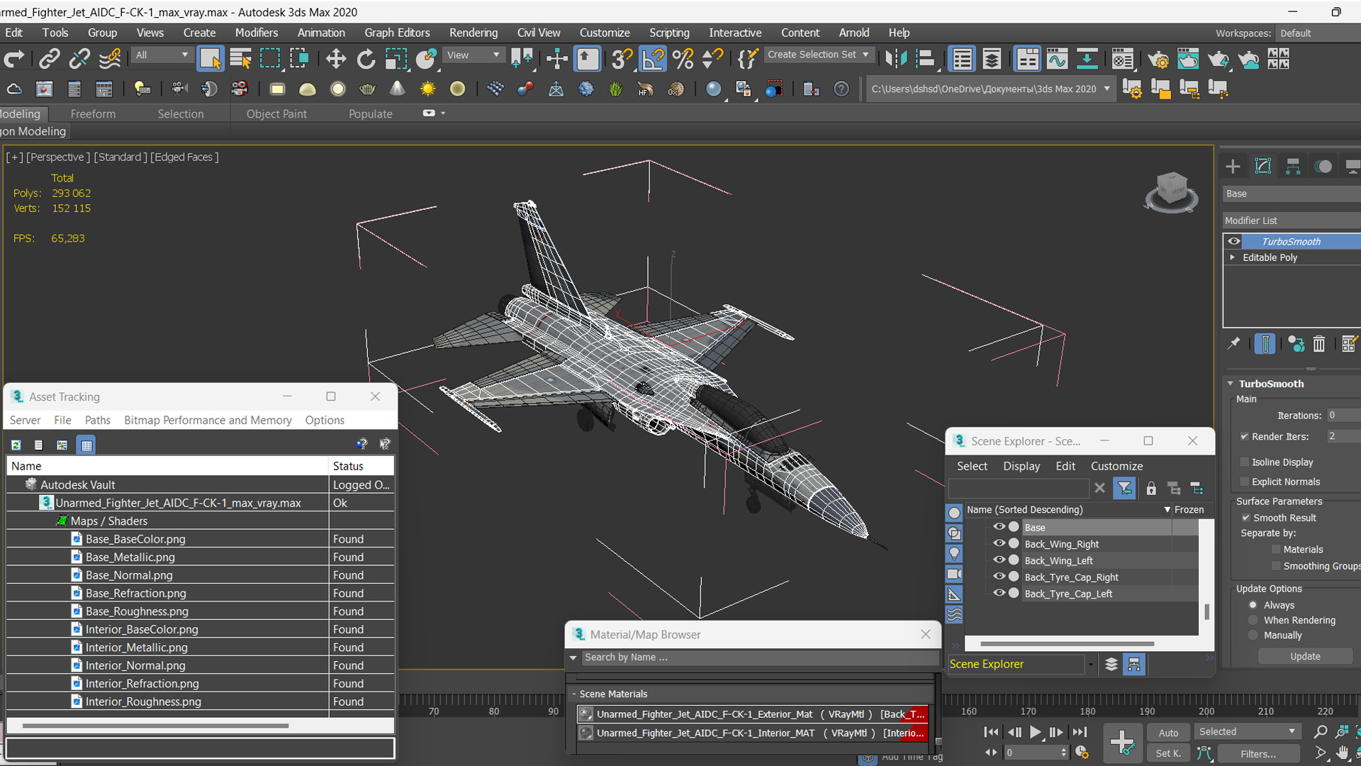Open the Modifiers menu
Viewport: 1361px width, 766px height.
tap(257, 33)
